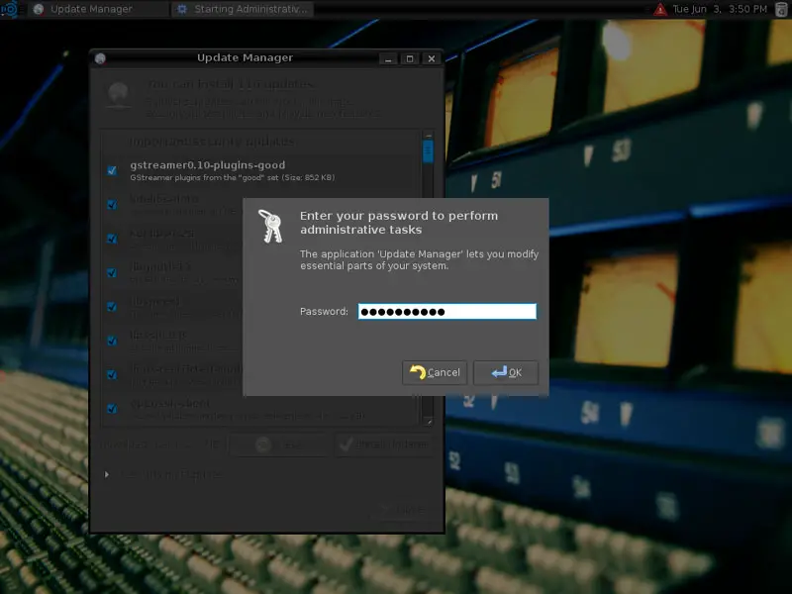
Task: Maximize the Update Manager window
Action: [410, 59]
